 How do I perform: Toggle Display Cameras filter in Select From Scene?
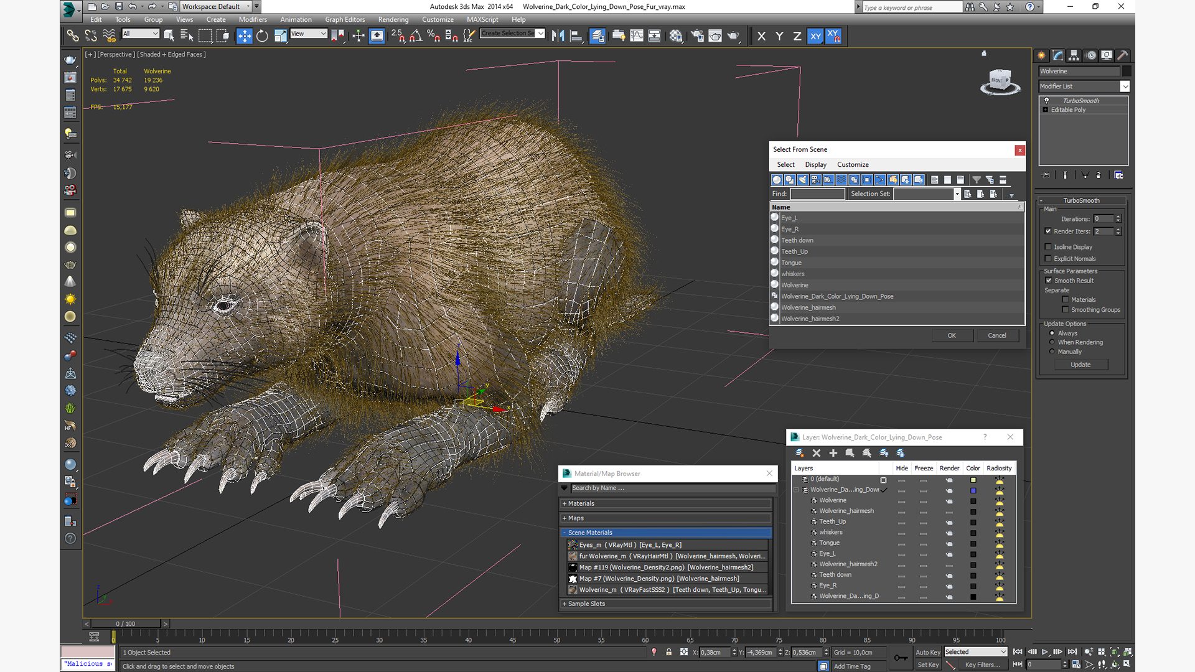click(x=815, y=180)
